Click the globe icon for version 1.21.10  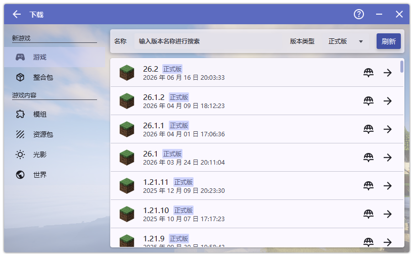[x=369, y=214]
